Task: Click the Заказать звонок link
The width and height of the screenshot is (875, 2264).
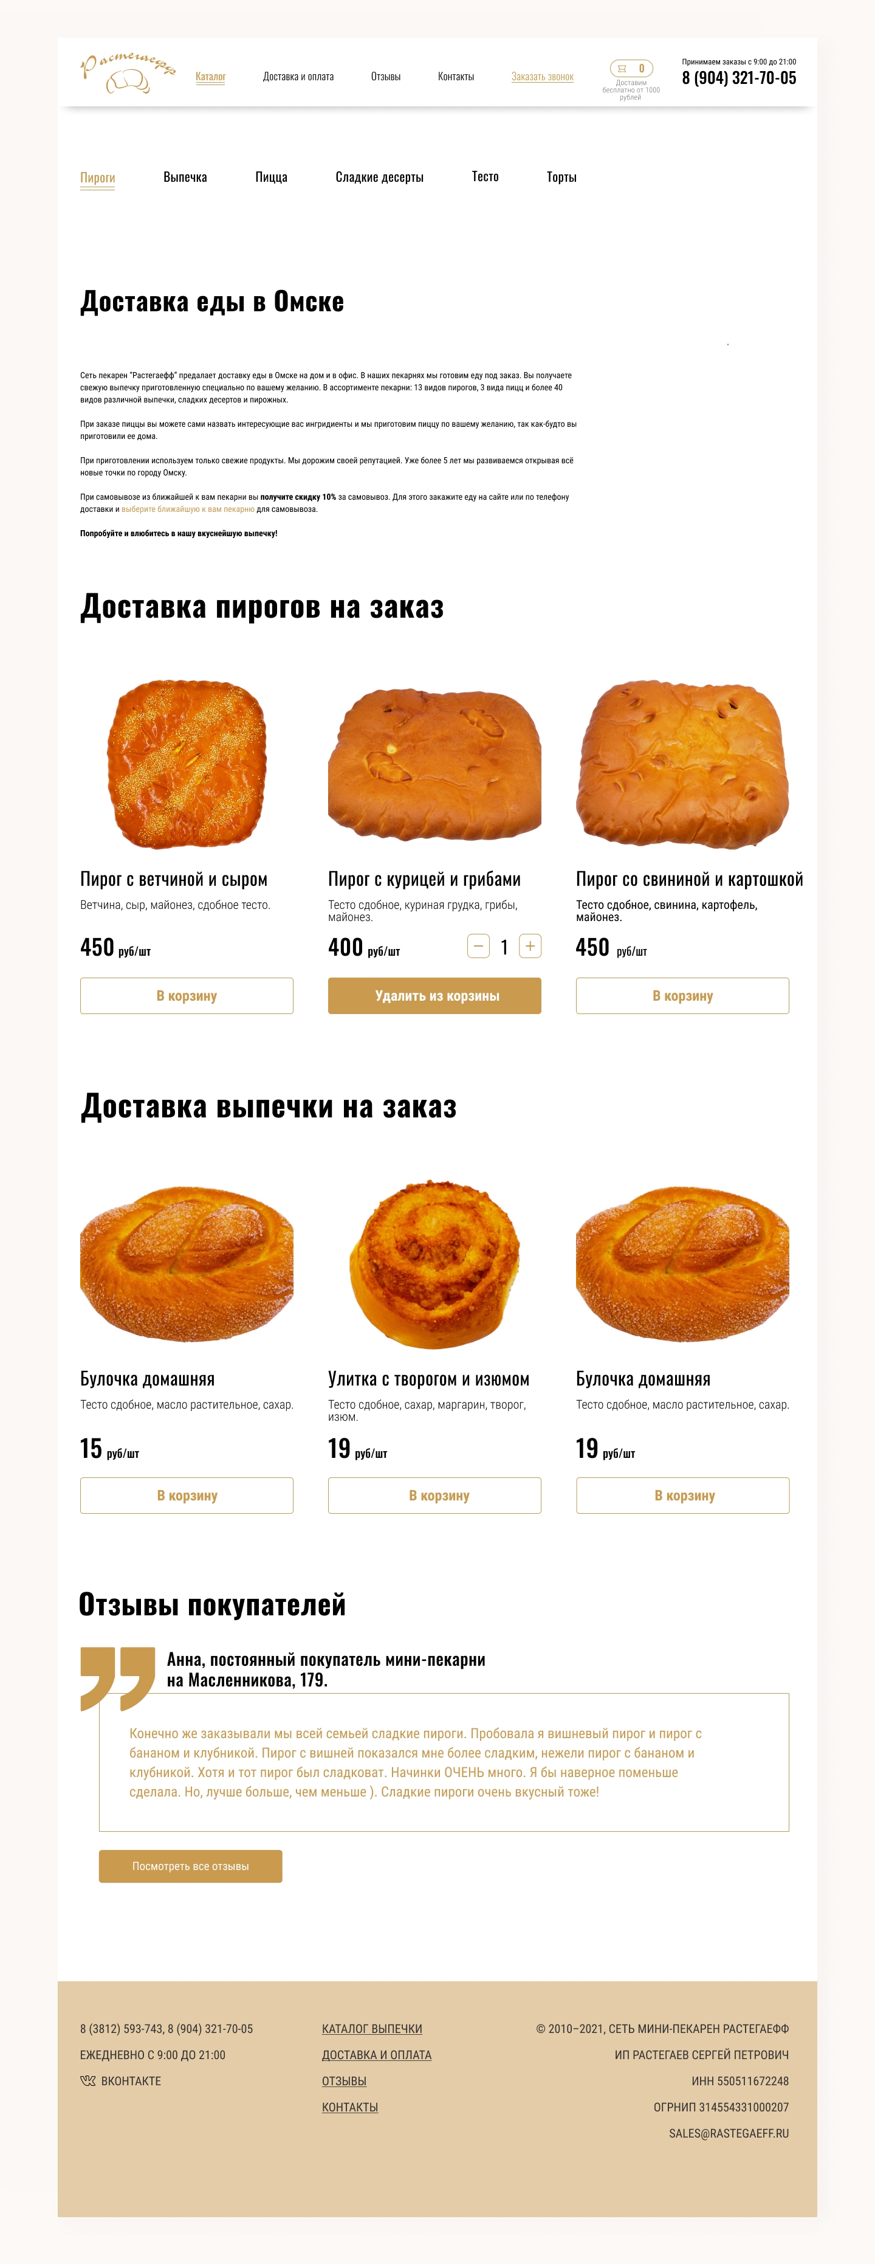Action: point(542,77)
